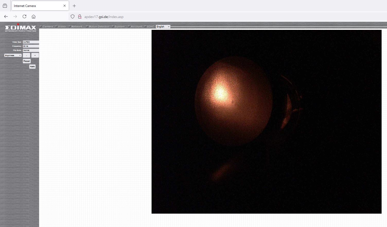Image resolution: width=387 pixels, height=227 pixels.
Task: Open the tab list dropdown icon
Action: [5, 6]
